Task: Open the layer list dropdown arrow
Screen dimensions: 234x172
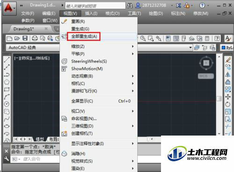Action: coord(190,47)
